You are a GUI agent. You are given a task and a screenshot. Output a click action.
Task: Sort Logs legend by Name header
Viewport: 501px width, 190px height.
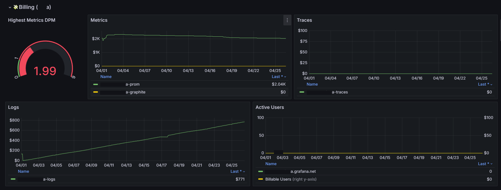coord(23,171)
